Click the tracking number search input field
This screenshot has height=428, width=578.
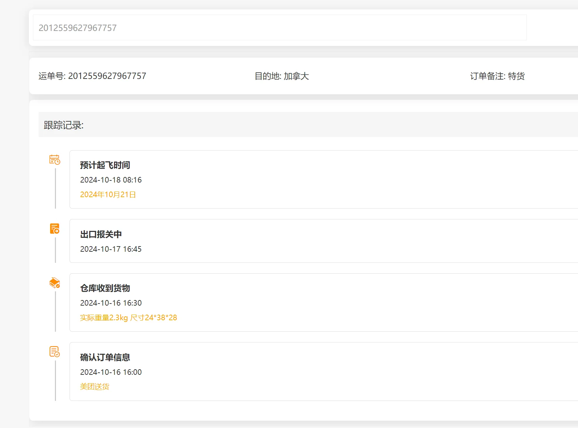click(279, 28)
